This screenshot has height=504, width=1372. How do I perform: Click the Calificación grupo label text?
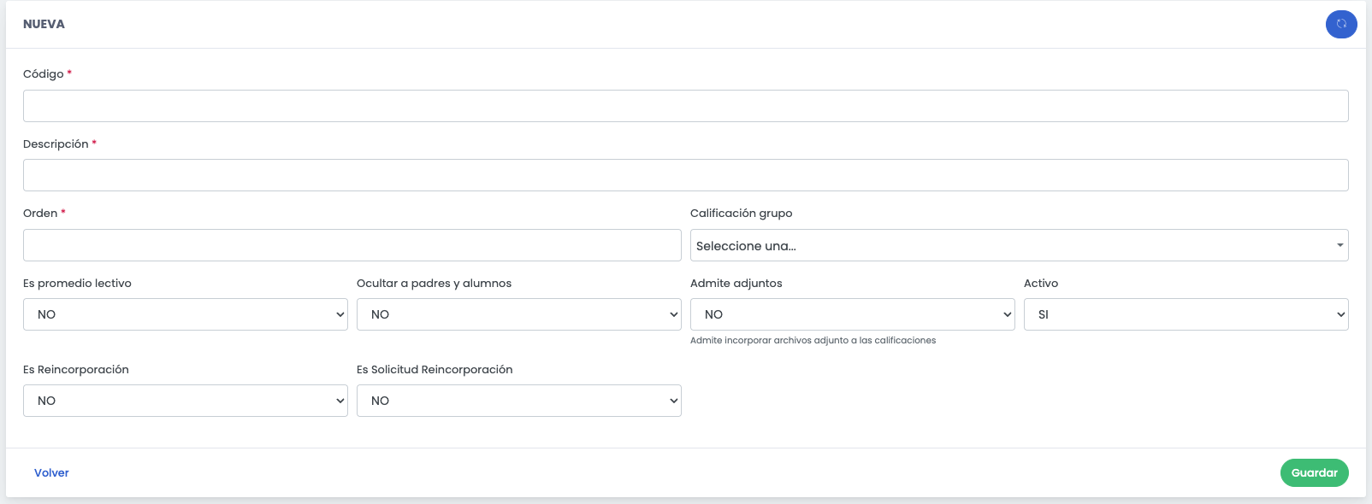[x=741, y=214]
